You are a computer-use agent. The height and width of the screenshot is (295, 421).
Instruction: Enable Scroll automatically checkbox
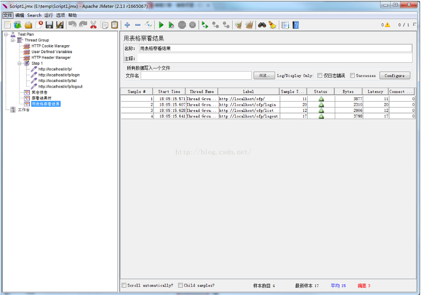[x=124, y=285]
